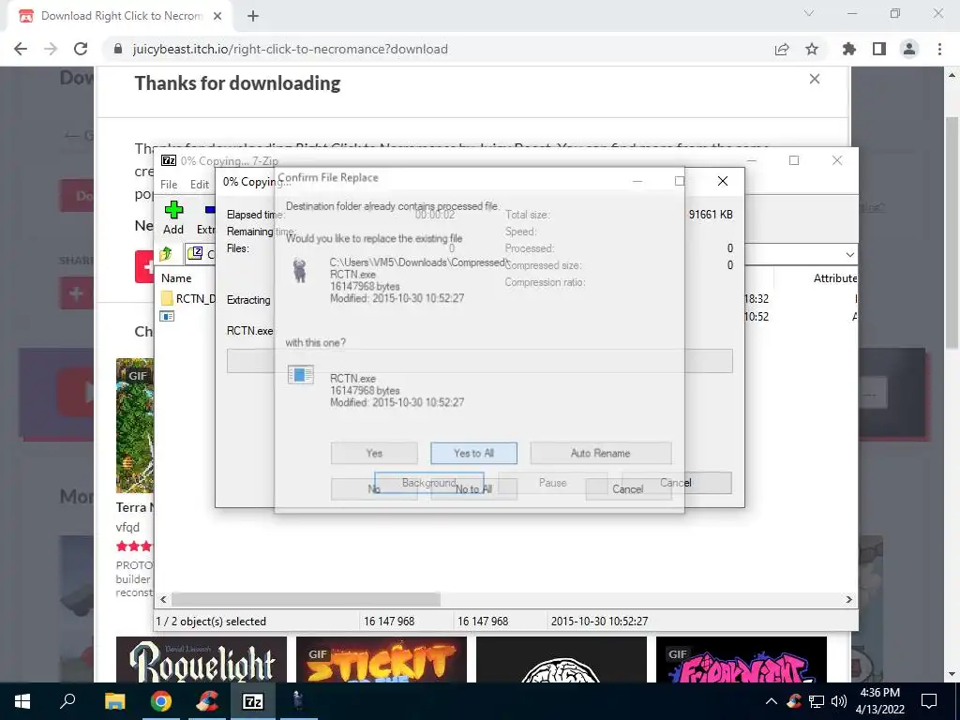Click Yes in Confirm File Replace
Viewport: 960px width, 720px height.
coord(374,453)
